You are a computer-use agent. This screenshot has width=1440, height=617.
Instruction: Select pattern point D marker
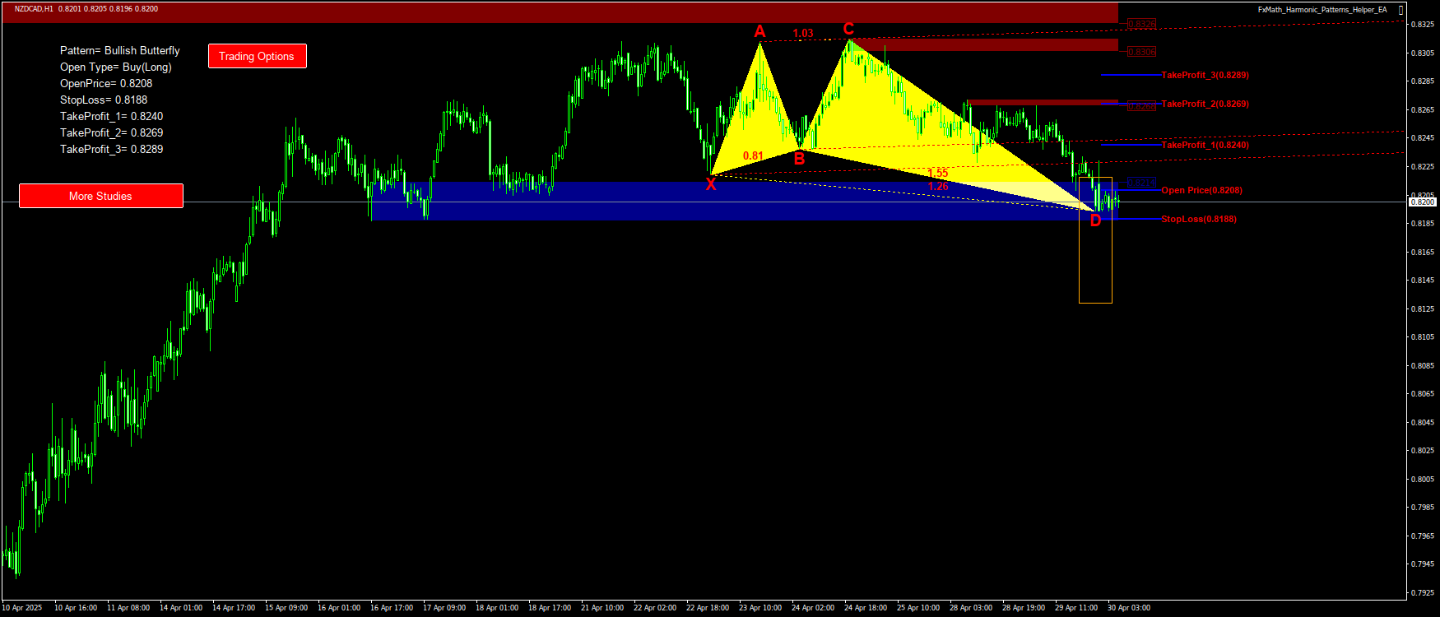point(1095,220)
